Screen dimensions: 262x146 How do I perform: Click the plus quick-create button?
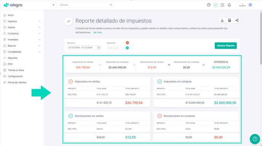tap(53, 5)
